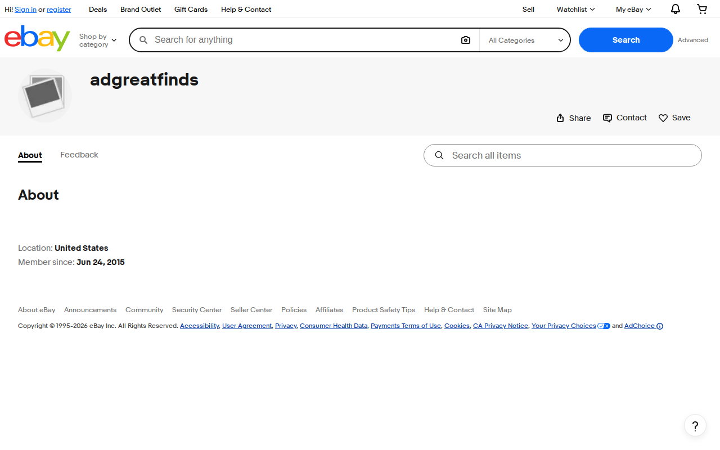
Task: Open the Sign in link
Action: pyautogui.click(x=25, y=10)
